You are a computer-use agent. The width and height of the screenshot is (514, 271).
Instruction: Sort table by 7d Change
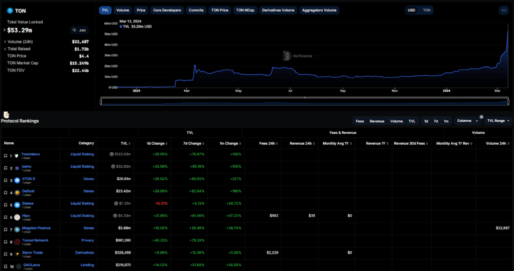[x=195, y=143]
